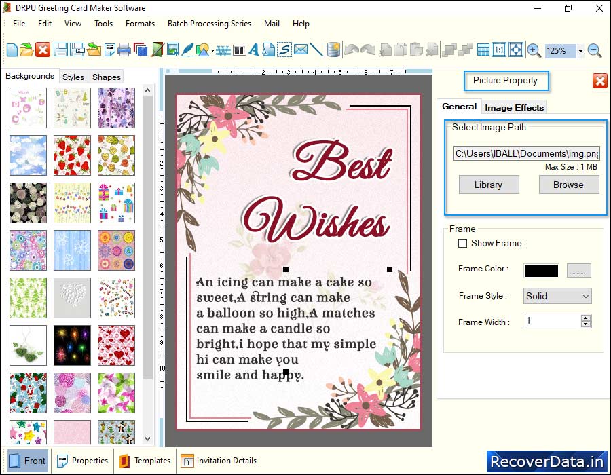The image size is (611, 475).
Task: Zoom out with the minus magnifier
Action: [x=595, y=51]
